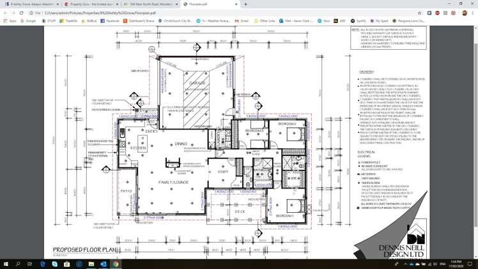Image resolution: width=478 pixels, height=269 pixels.
Task: Open Chrome from the taskbar
Action: pos(116,264)
